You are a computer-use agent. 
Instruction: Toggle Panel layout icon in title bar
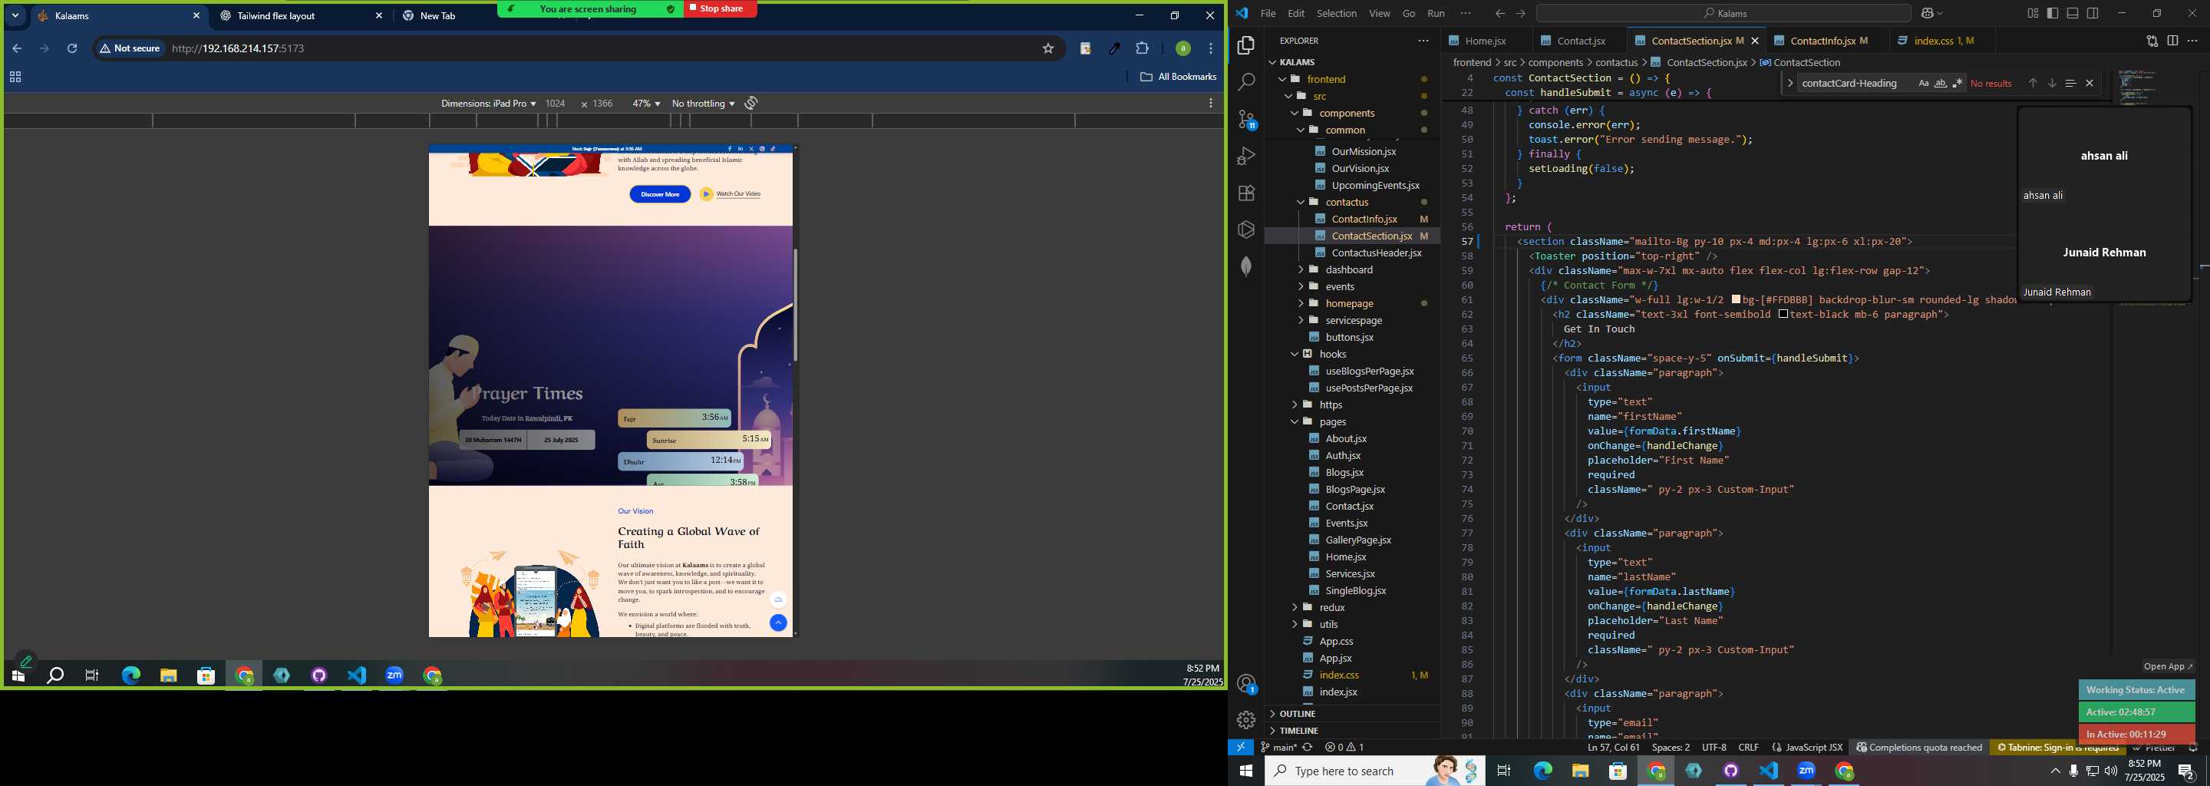[2072, 14]
